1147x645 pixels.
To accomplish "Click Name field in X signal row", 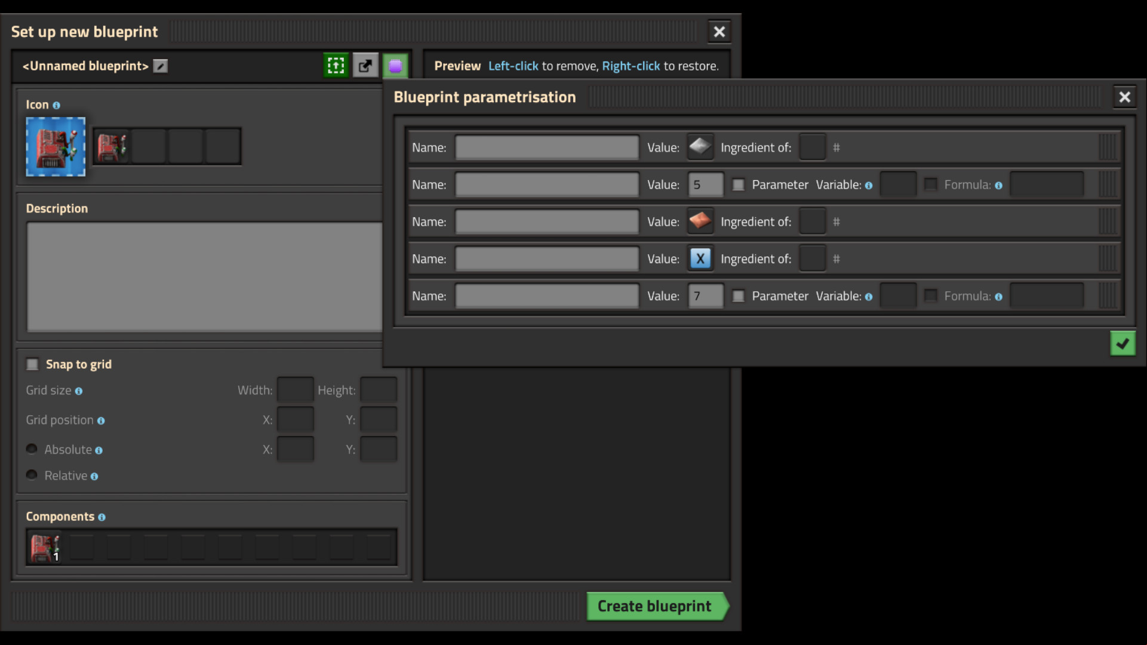I will click(547, 258).
